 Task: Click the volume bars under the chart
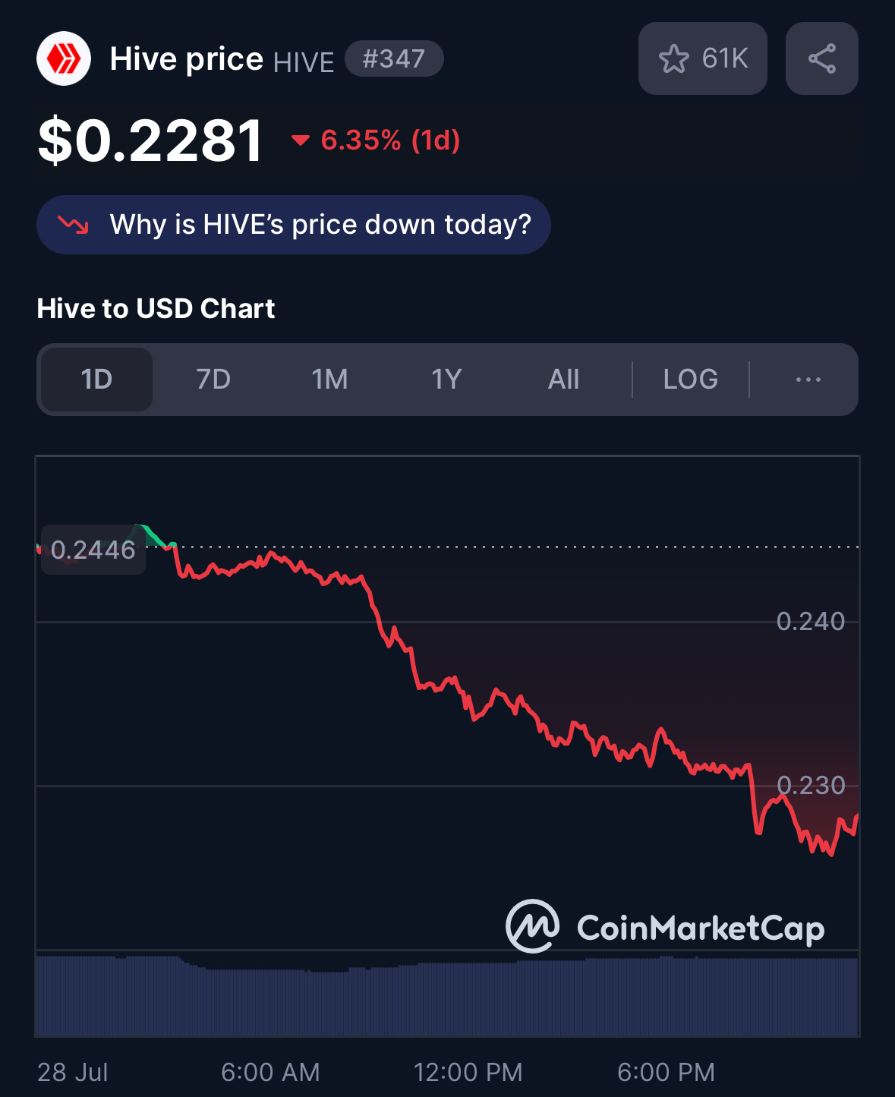447,996
